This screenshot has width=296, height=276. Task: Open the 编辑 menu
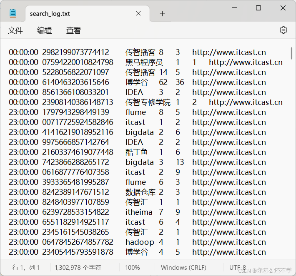tap(44, 30)
